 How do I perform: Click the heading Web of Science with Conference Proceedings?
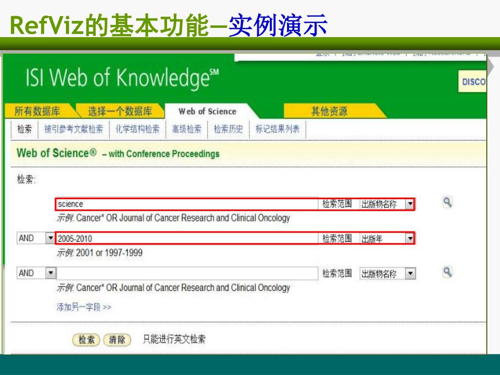(x=118, y=153)
